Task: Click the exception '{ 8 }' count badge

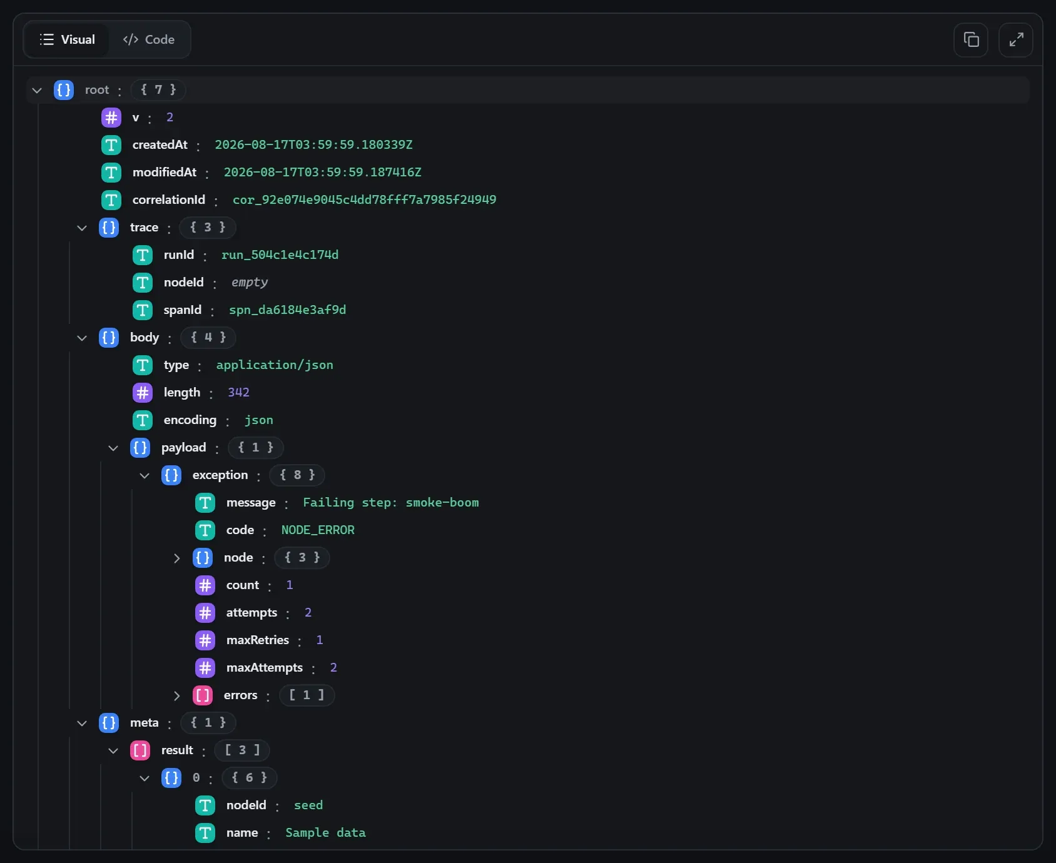Action: coord(297,475)
